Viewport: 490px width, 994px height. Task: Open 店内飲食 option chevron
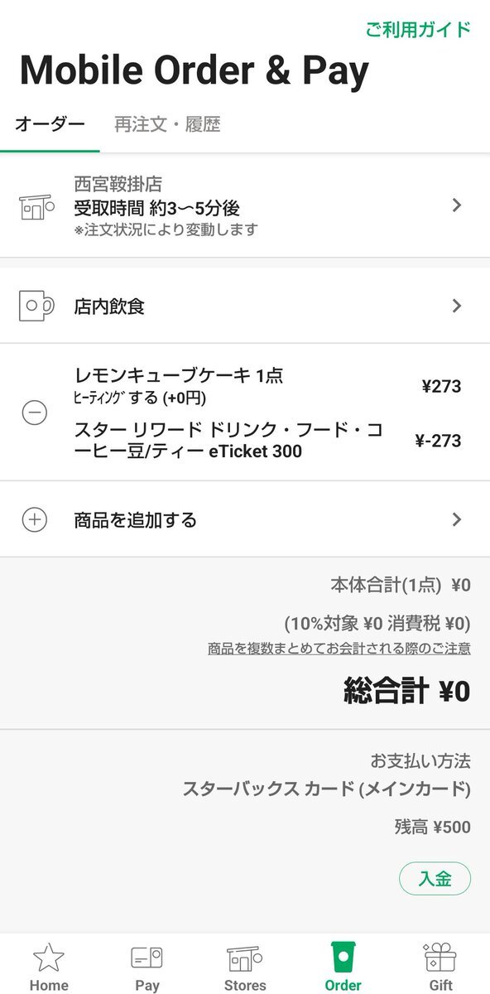coord(457,306)
